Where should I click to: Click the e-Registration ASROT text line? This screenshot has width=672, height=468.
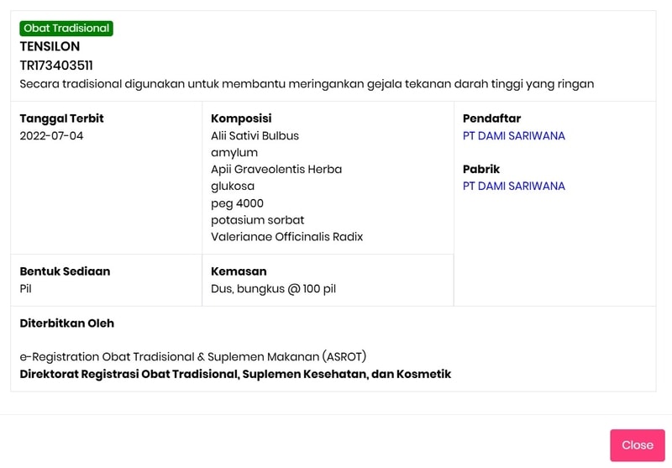coord(192,357)
